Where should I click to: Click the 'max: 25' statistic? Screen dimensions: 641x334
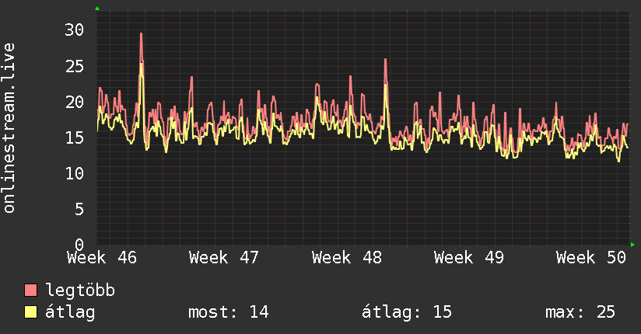click(x=580, y=312)
